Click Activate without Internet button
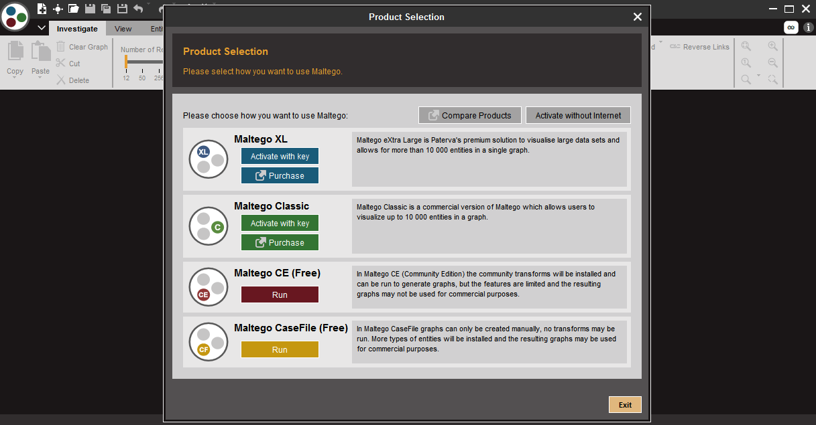The height and width of the screenshot is (425, 816). [x=578, y=115]
